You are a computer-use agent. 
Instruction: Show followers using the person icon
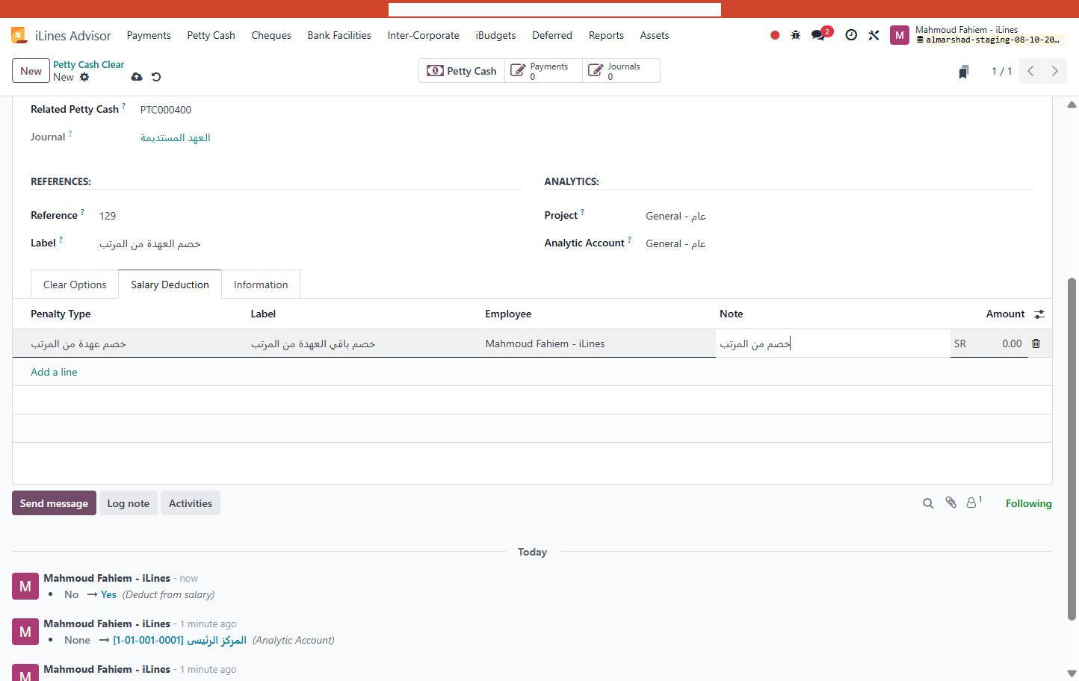tap(974, 503)
